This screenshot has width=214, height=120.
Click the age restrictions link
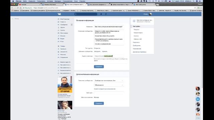(105, 89)
